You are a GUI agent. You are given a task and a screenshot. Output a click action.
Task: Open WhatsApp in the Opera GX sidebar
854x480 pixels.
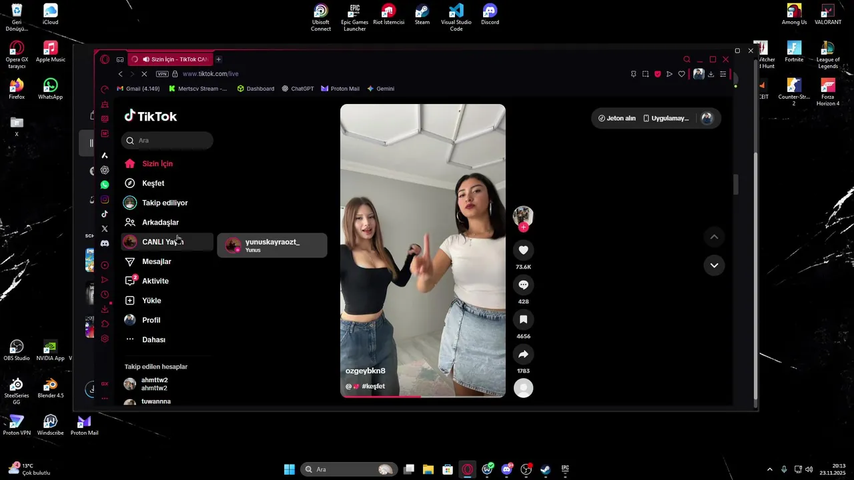[105, 185]
